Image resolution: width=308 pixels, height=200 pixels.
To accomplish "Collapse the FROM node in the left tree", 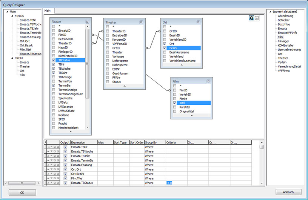I will pyautogui.click(x=12, y=58).
